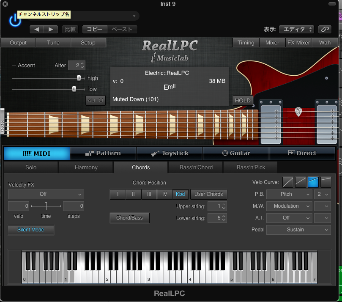Select the Bass'n'Chord tab
Viewport: 342px width, 302px height.
pyautogui.click(x=196, y=167)
